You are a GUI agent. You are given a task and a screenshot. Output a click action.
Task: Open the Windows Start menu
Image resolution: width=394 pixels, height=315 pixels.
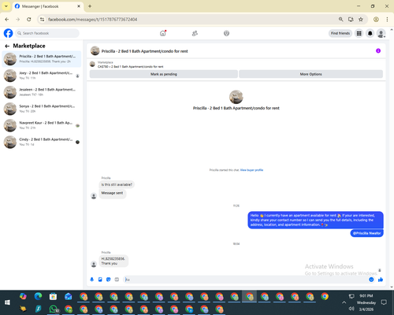click(x=7, y=302)
